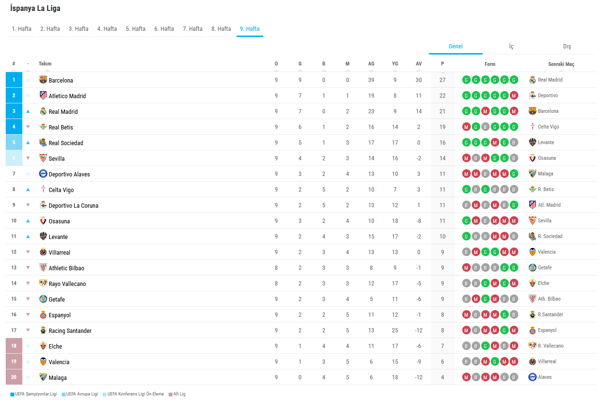600x404 pixels.
Task: Click the Form column header
Action: coord(490,64)
